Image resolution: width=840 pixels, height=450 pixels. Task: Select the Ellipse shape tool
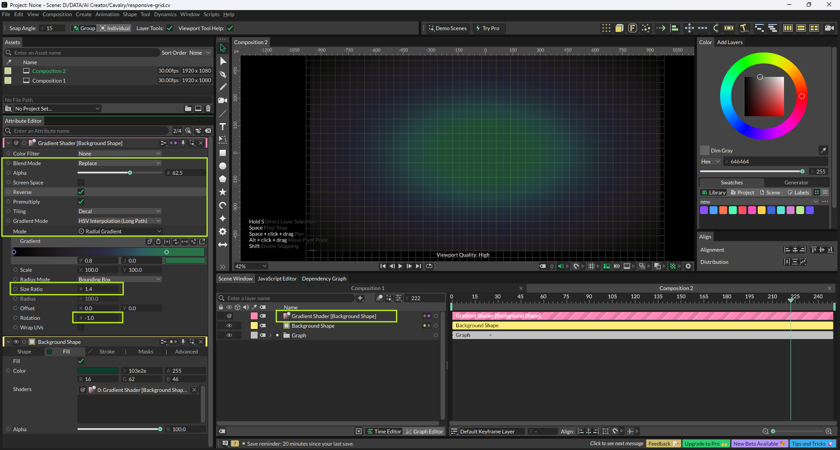(223, 166)
